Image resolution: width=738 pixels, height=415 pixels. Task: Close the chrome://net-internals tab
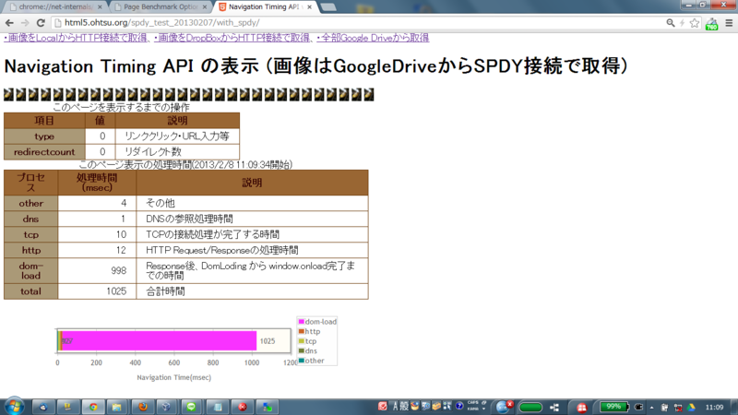coord(100,7)
